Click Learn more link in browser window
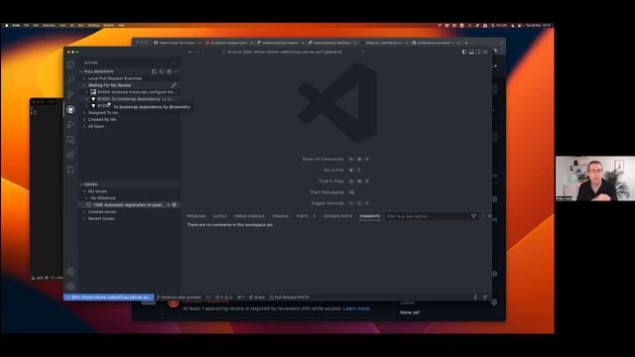635x357 pixels. pyautogui.click(x=356, y=308)
